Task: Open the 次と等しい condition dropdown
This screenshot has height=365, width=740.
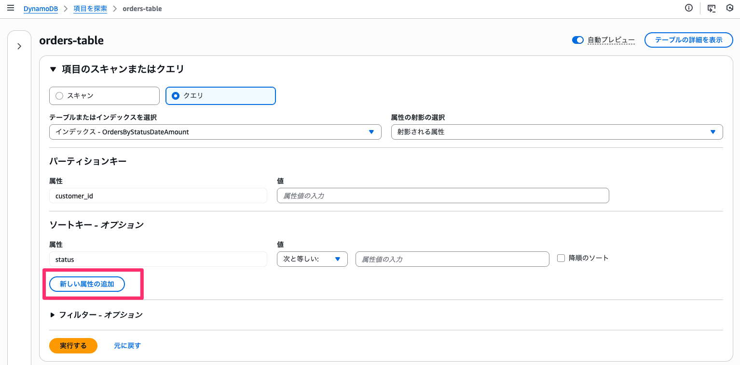Action: point(312,259)
